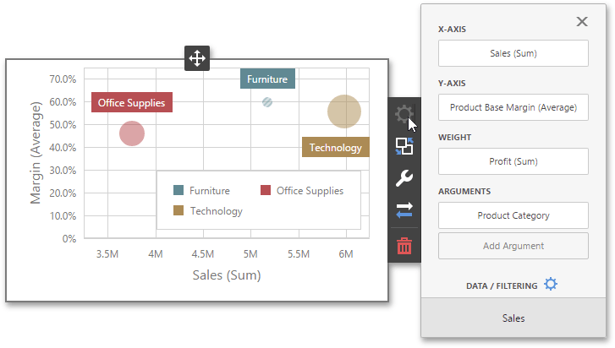Open the Profit (Sum) weight field
Viewport: 615px width, 348px height.
(x=513, y=161)
